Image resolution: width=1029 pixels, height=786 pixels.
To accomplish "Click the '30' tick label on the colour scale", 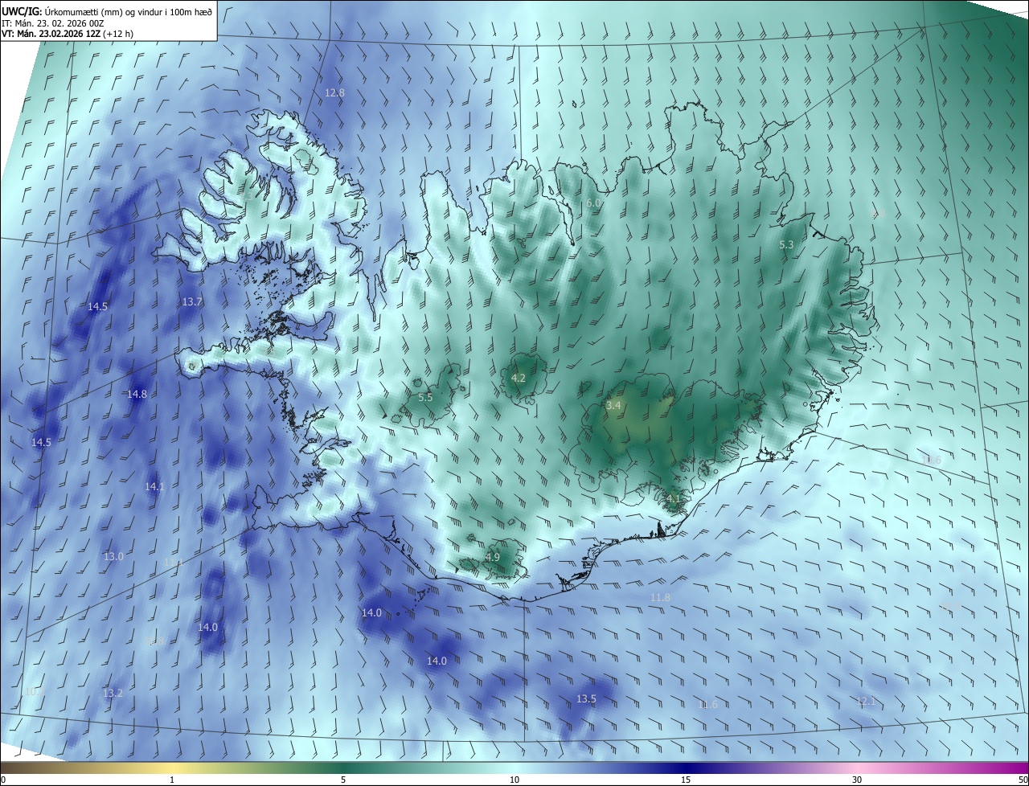I will (857, 780).
